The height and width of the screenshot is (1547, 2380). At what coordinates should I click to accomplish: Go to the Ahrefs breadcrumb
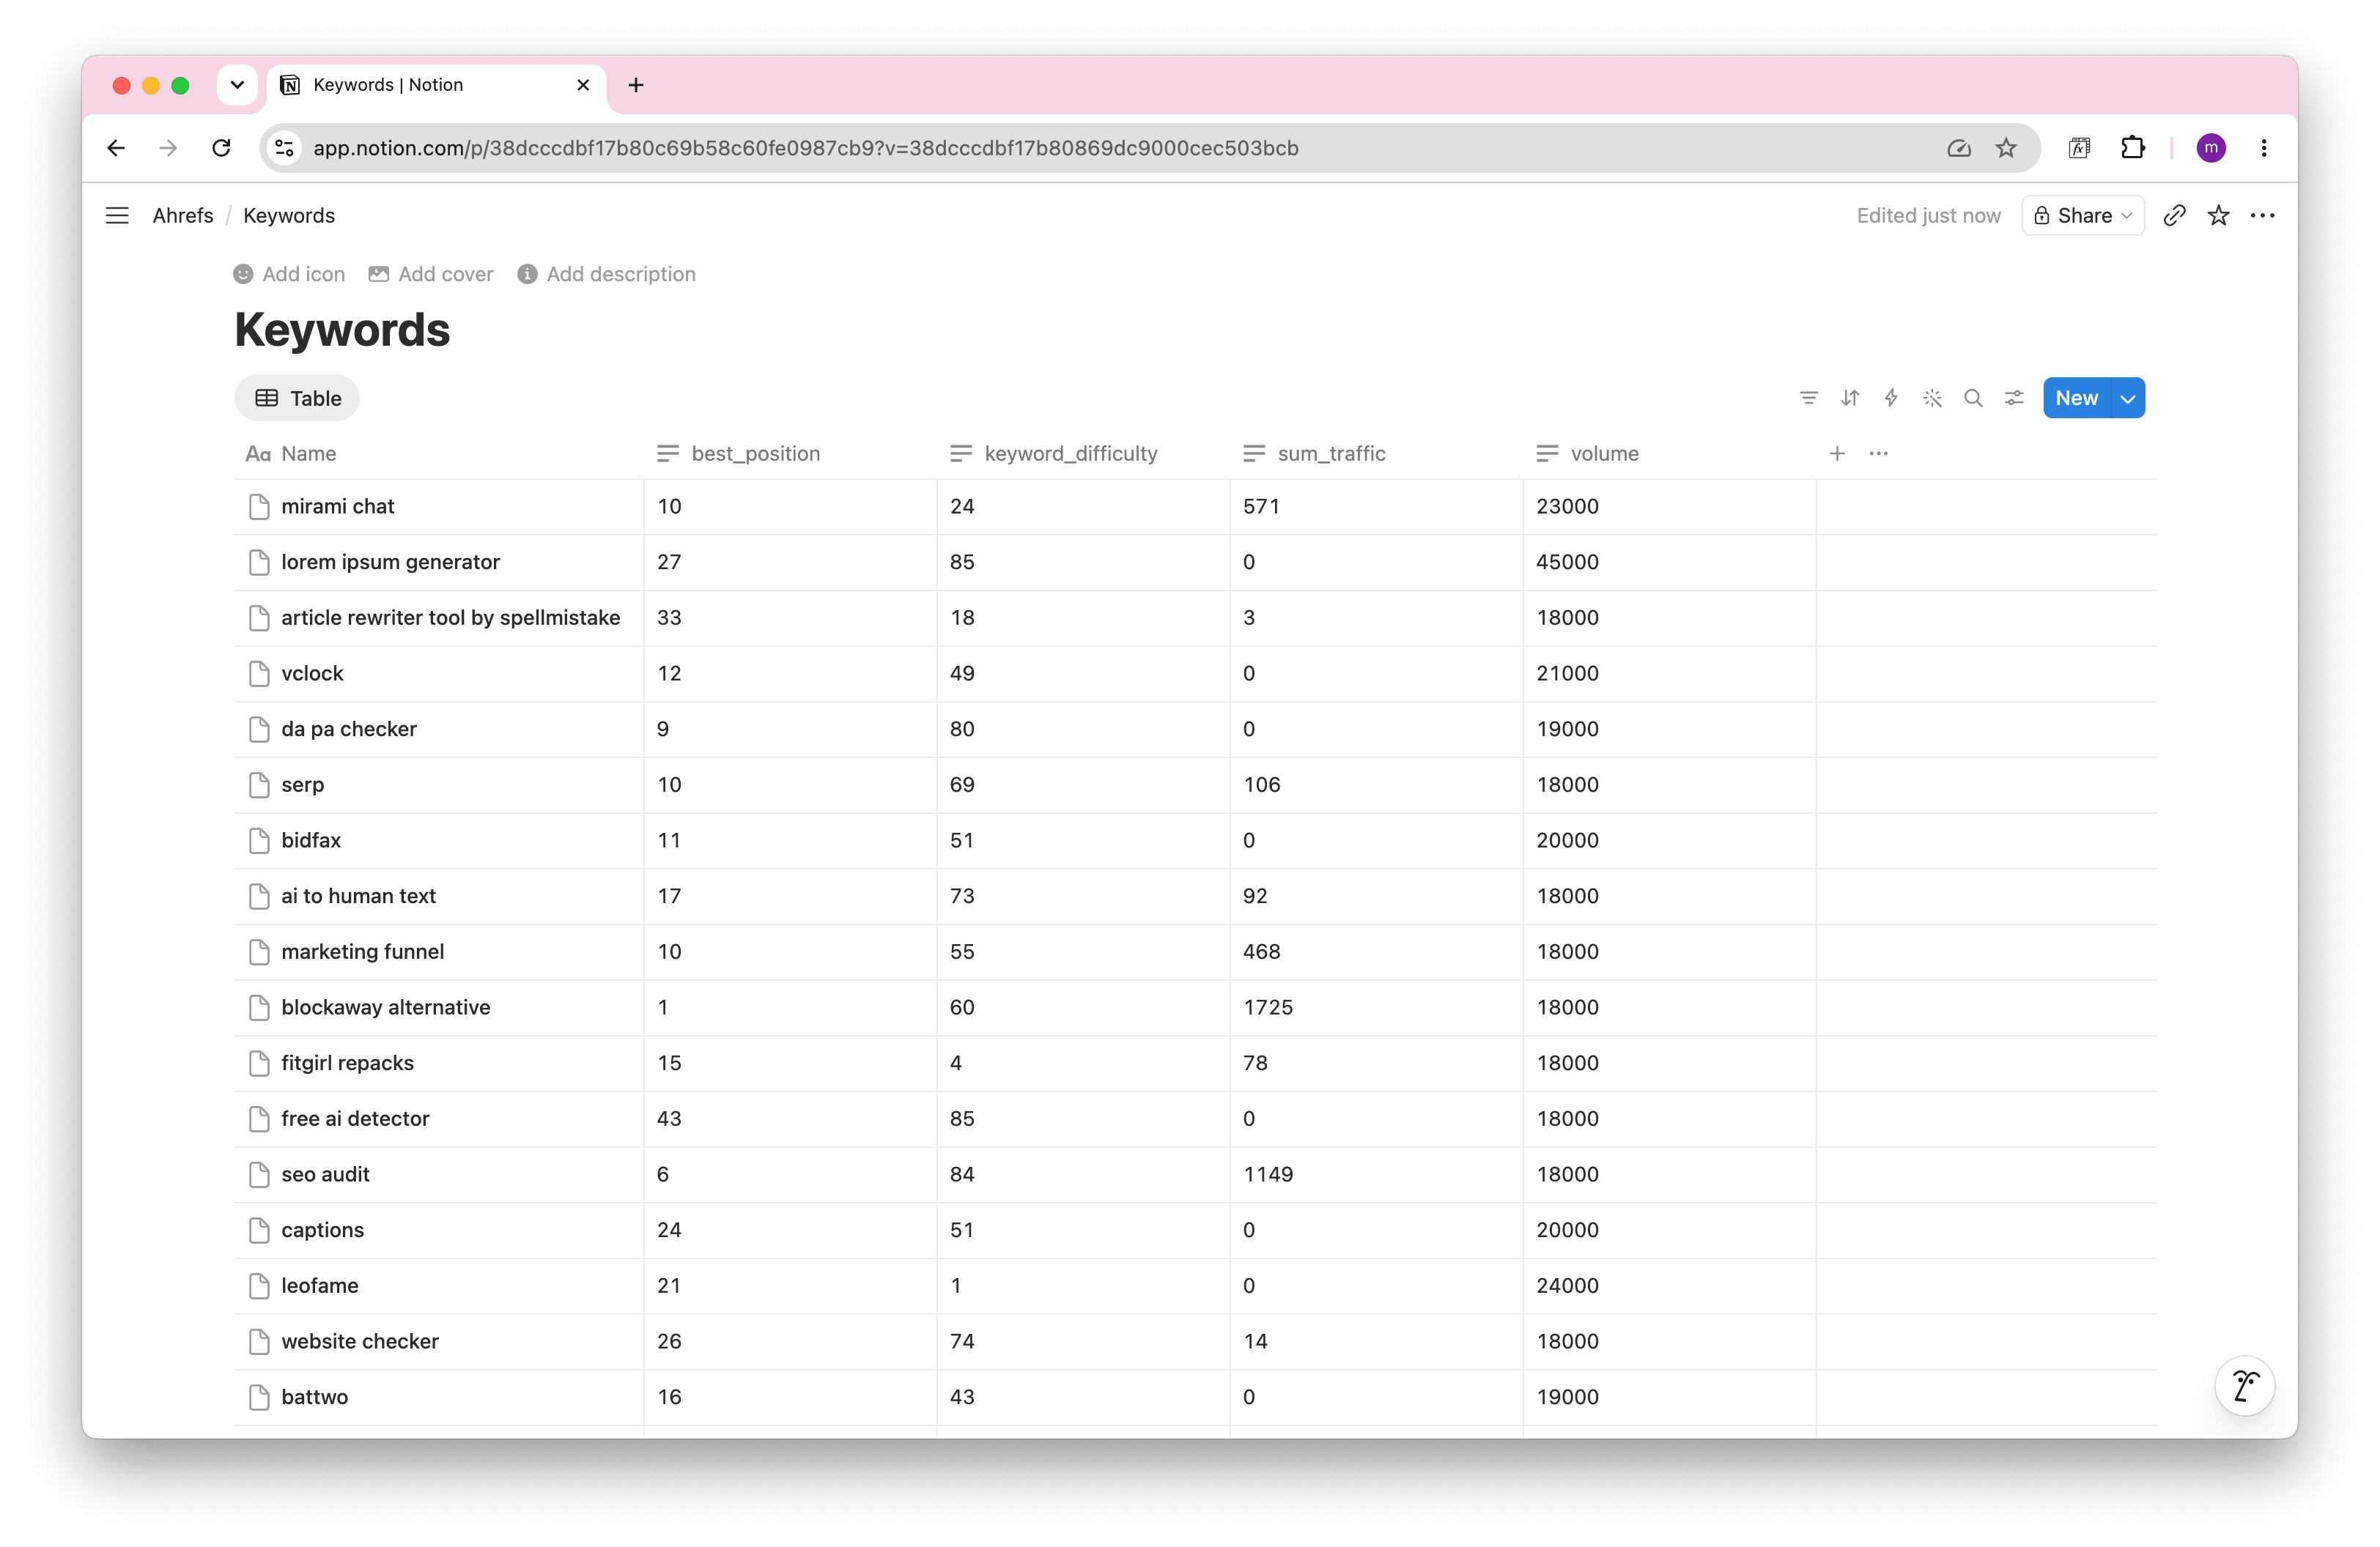click(183, 216)
